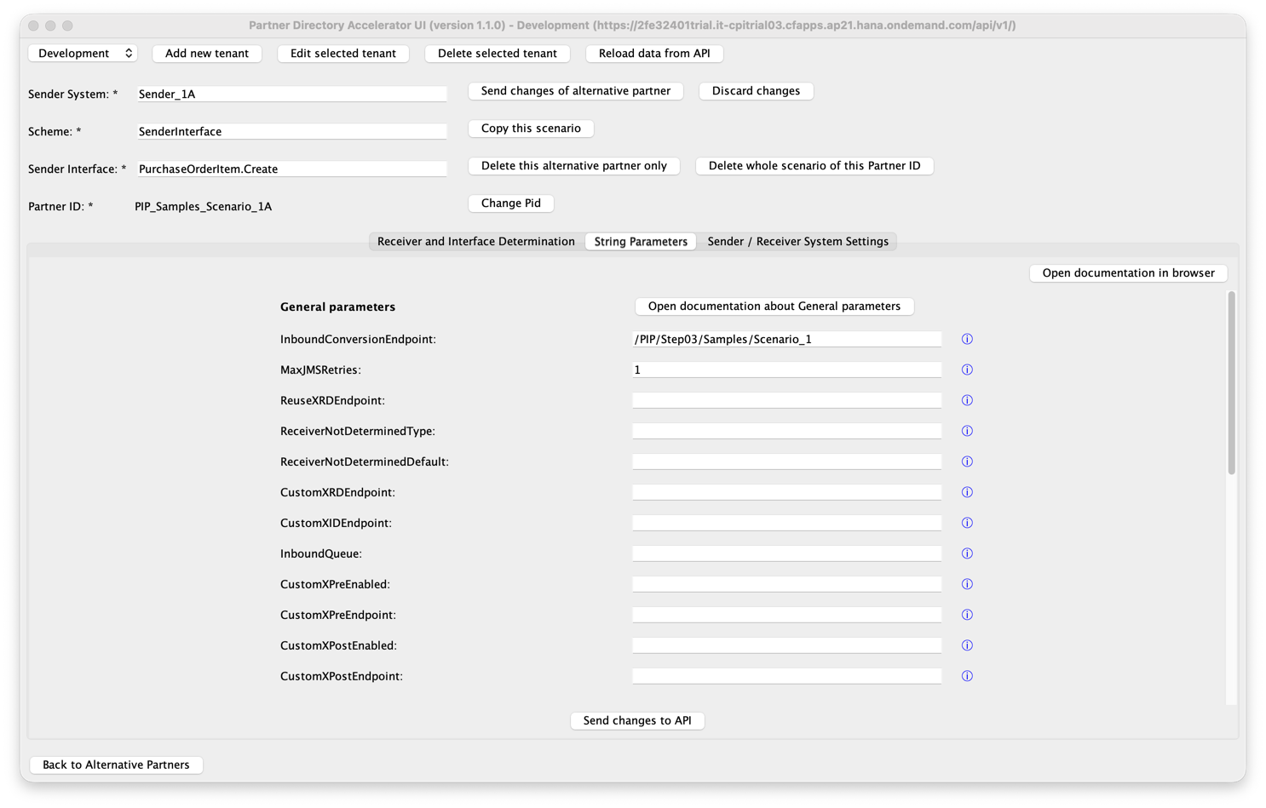Click info icon for CustomXPostEndpoint
The image size is (1266, 808).
pos(967,676)
